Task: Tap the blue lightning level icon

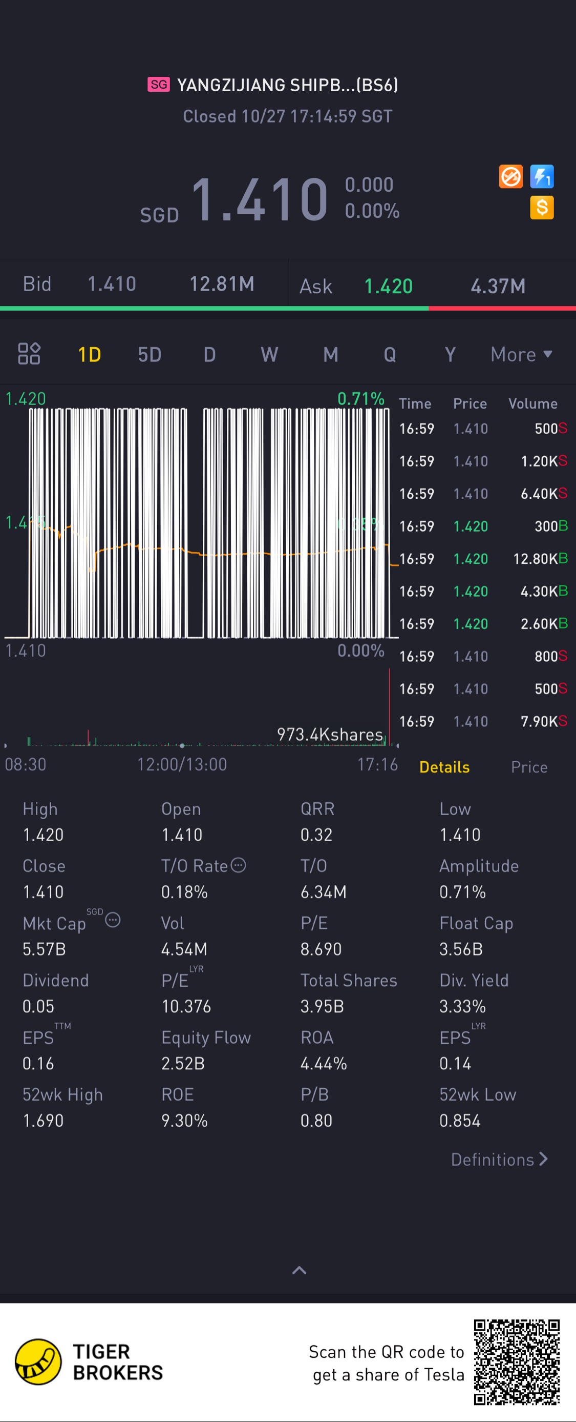Action: (542, 177)
